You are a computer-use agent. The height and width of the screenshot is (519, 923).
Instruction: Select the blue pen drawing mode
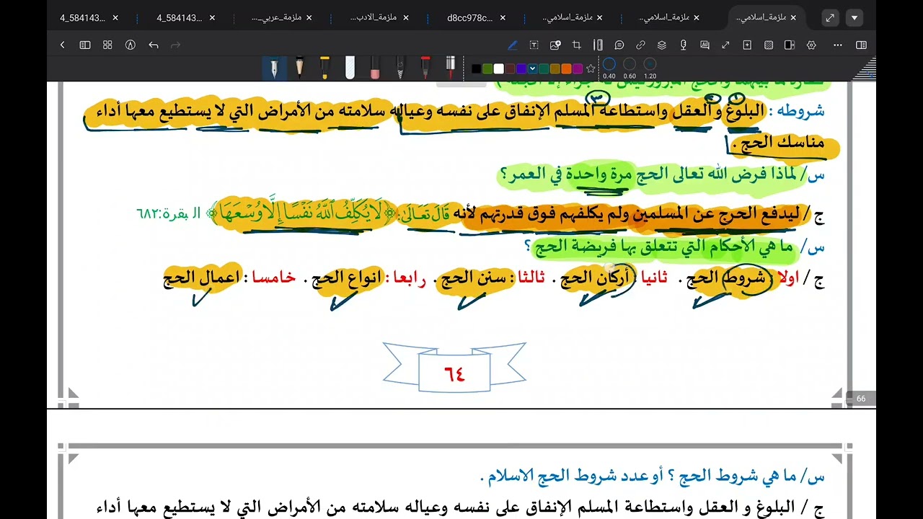point(513,45)
